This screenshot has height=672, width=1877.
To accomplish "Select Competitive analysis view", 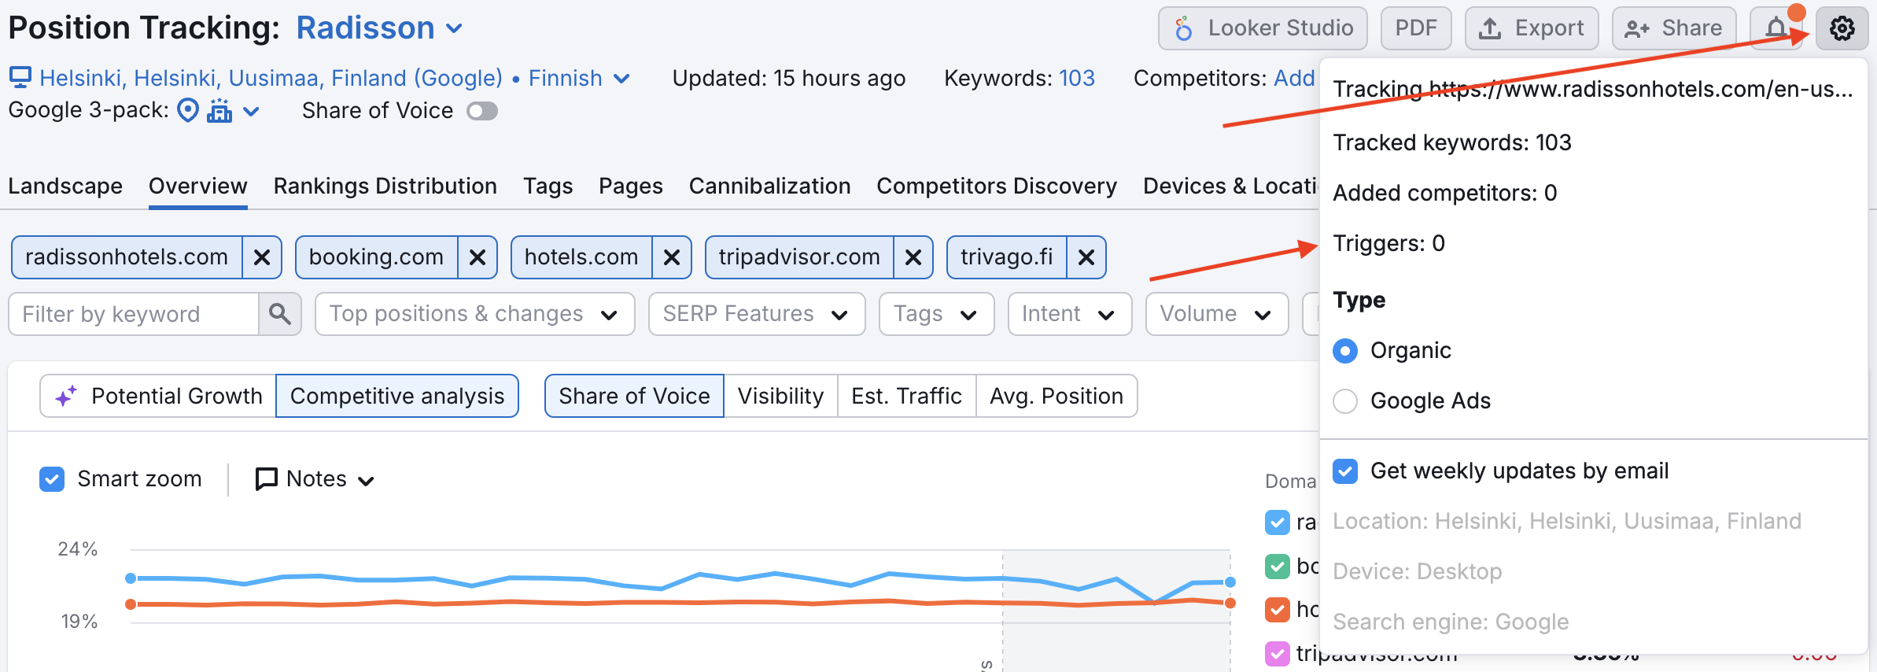I will [397, 396].
